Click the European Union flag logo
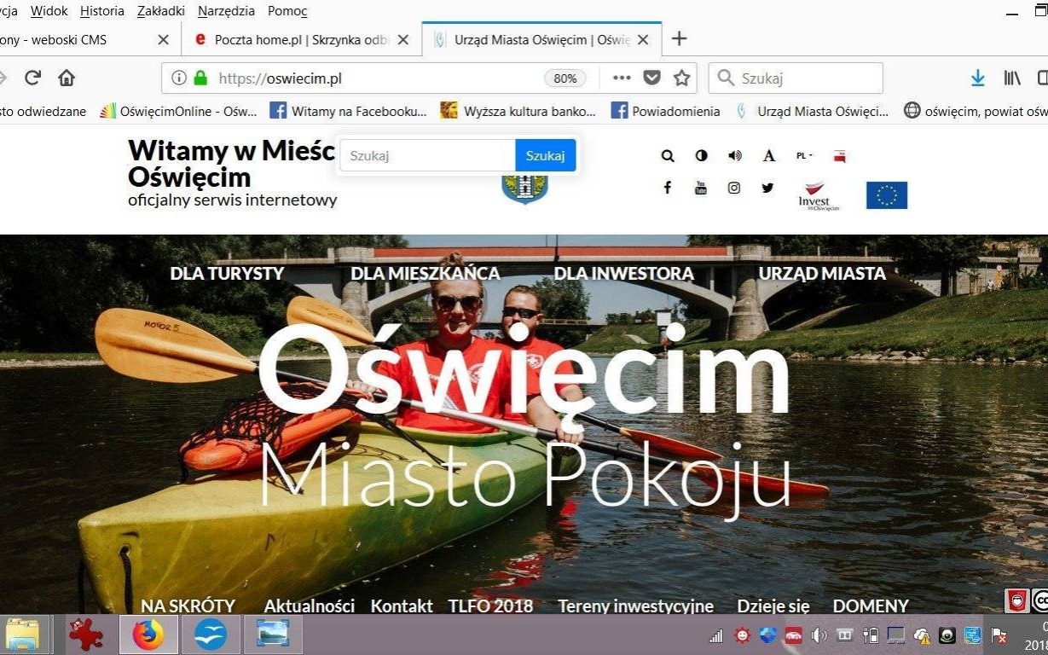Image resolution: width=1048 pixels, height=655 pixels. coord(886,194)
